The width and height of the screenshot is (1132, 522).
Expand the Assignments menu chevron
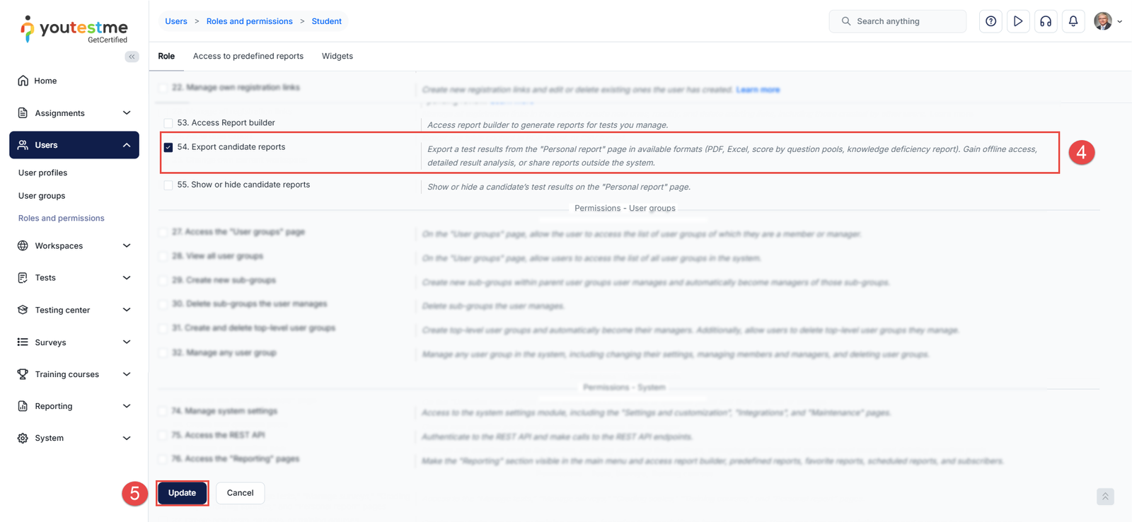point(127,113)
